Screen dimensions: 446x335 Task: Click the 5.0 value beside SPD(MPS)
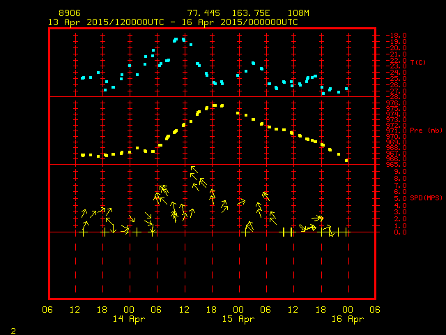point(400,199)
